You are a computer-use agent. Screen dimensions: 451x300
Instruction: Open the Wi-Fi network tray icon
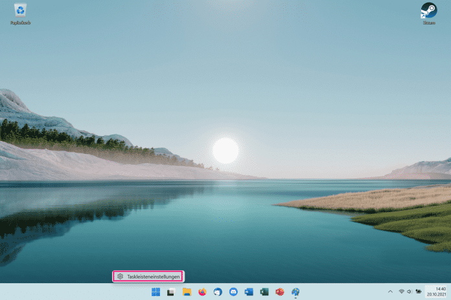point(401,292)
